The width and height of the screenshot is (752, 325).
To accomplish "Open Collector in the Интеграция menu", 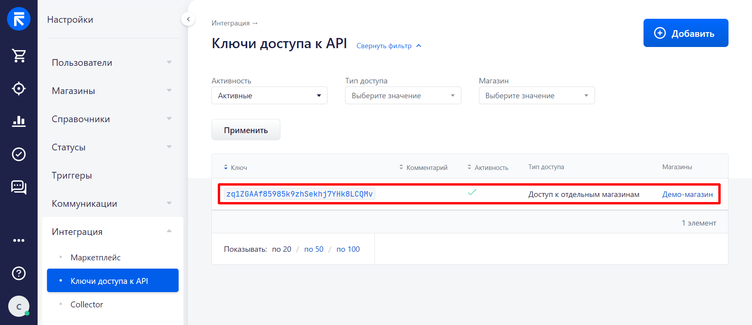I will click(87, 305).
